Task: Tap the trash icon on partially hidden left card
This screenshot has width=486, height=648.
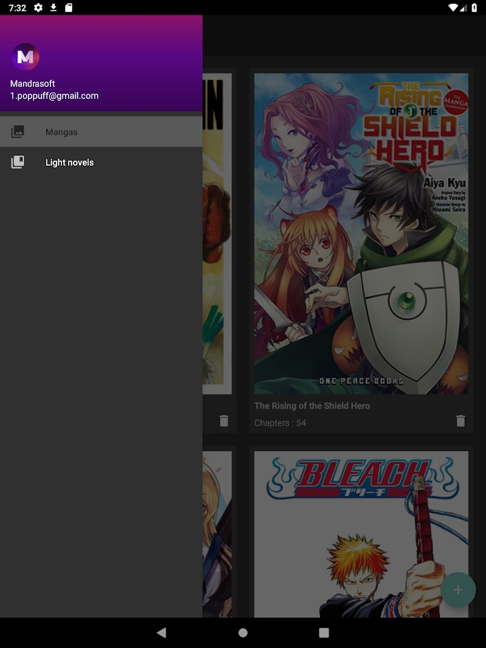Action: [224, 421]
